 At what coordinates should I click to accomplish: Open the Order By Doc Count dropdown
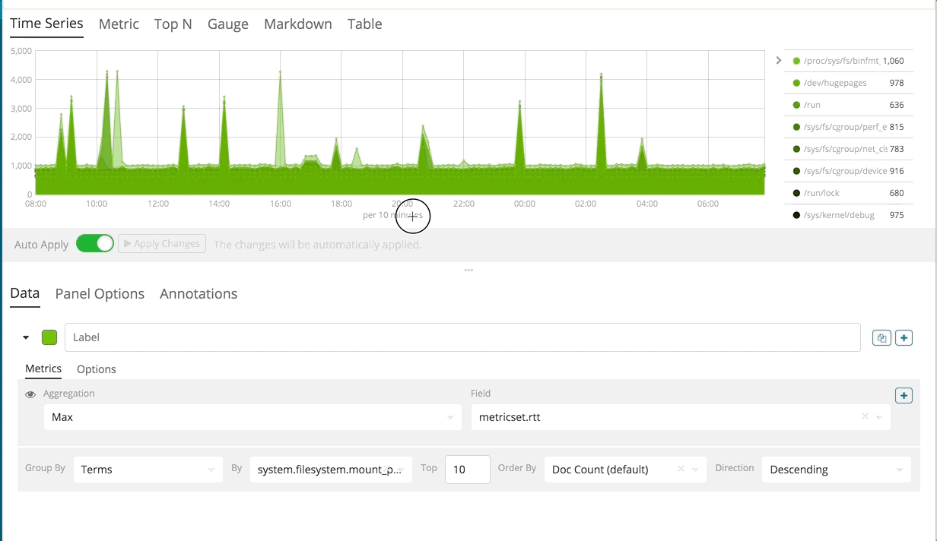pyautogui.click(x=625, y=470)
